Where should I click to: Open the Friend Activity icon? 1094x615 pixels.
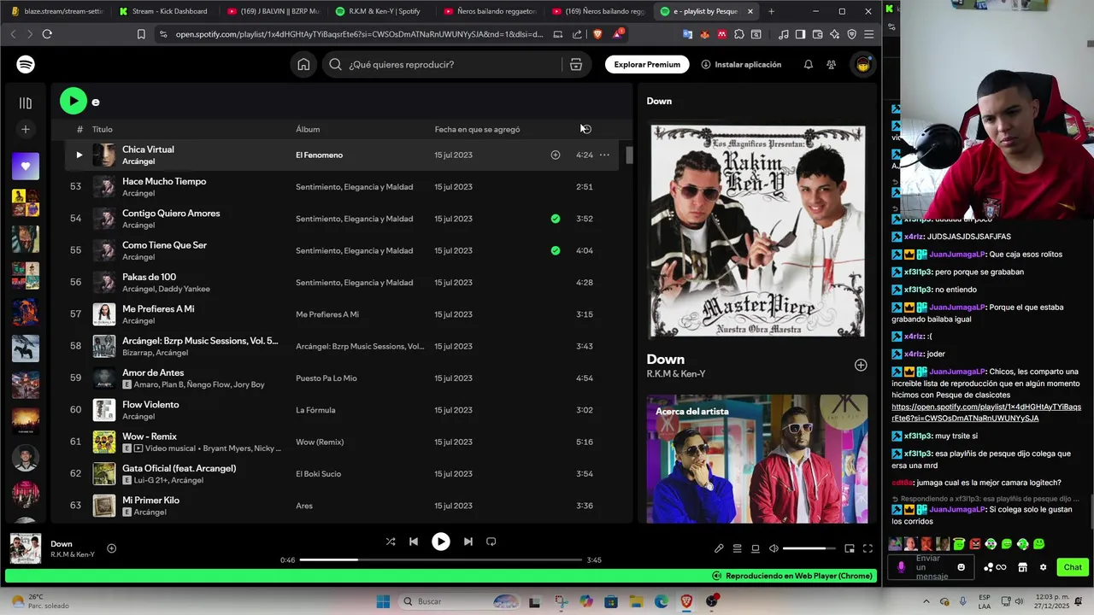[831, 64]
